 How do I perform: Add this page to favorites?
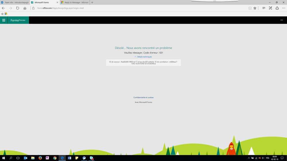pyautogui.click(x=255, y=8)
